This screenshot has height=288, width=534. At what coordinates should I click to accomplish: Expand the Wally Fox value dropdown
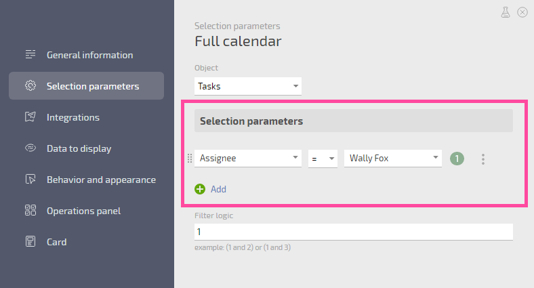[392, 159]
